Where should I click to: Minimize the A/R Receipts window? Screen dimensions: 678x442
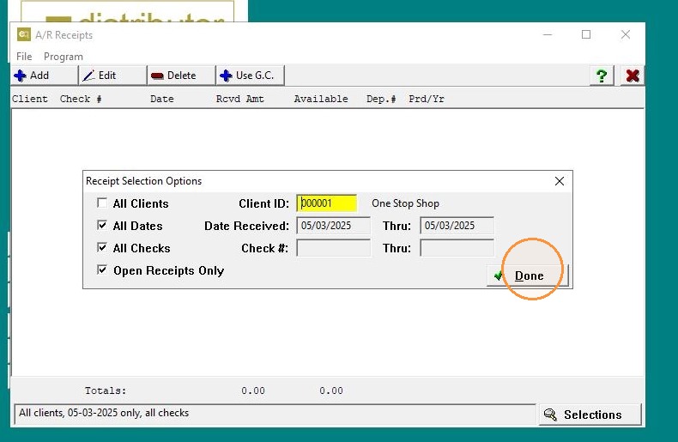tap(548, 34)
